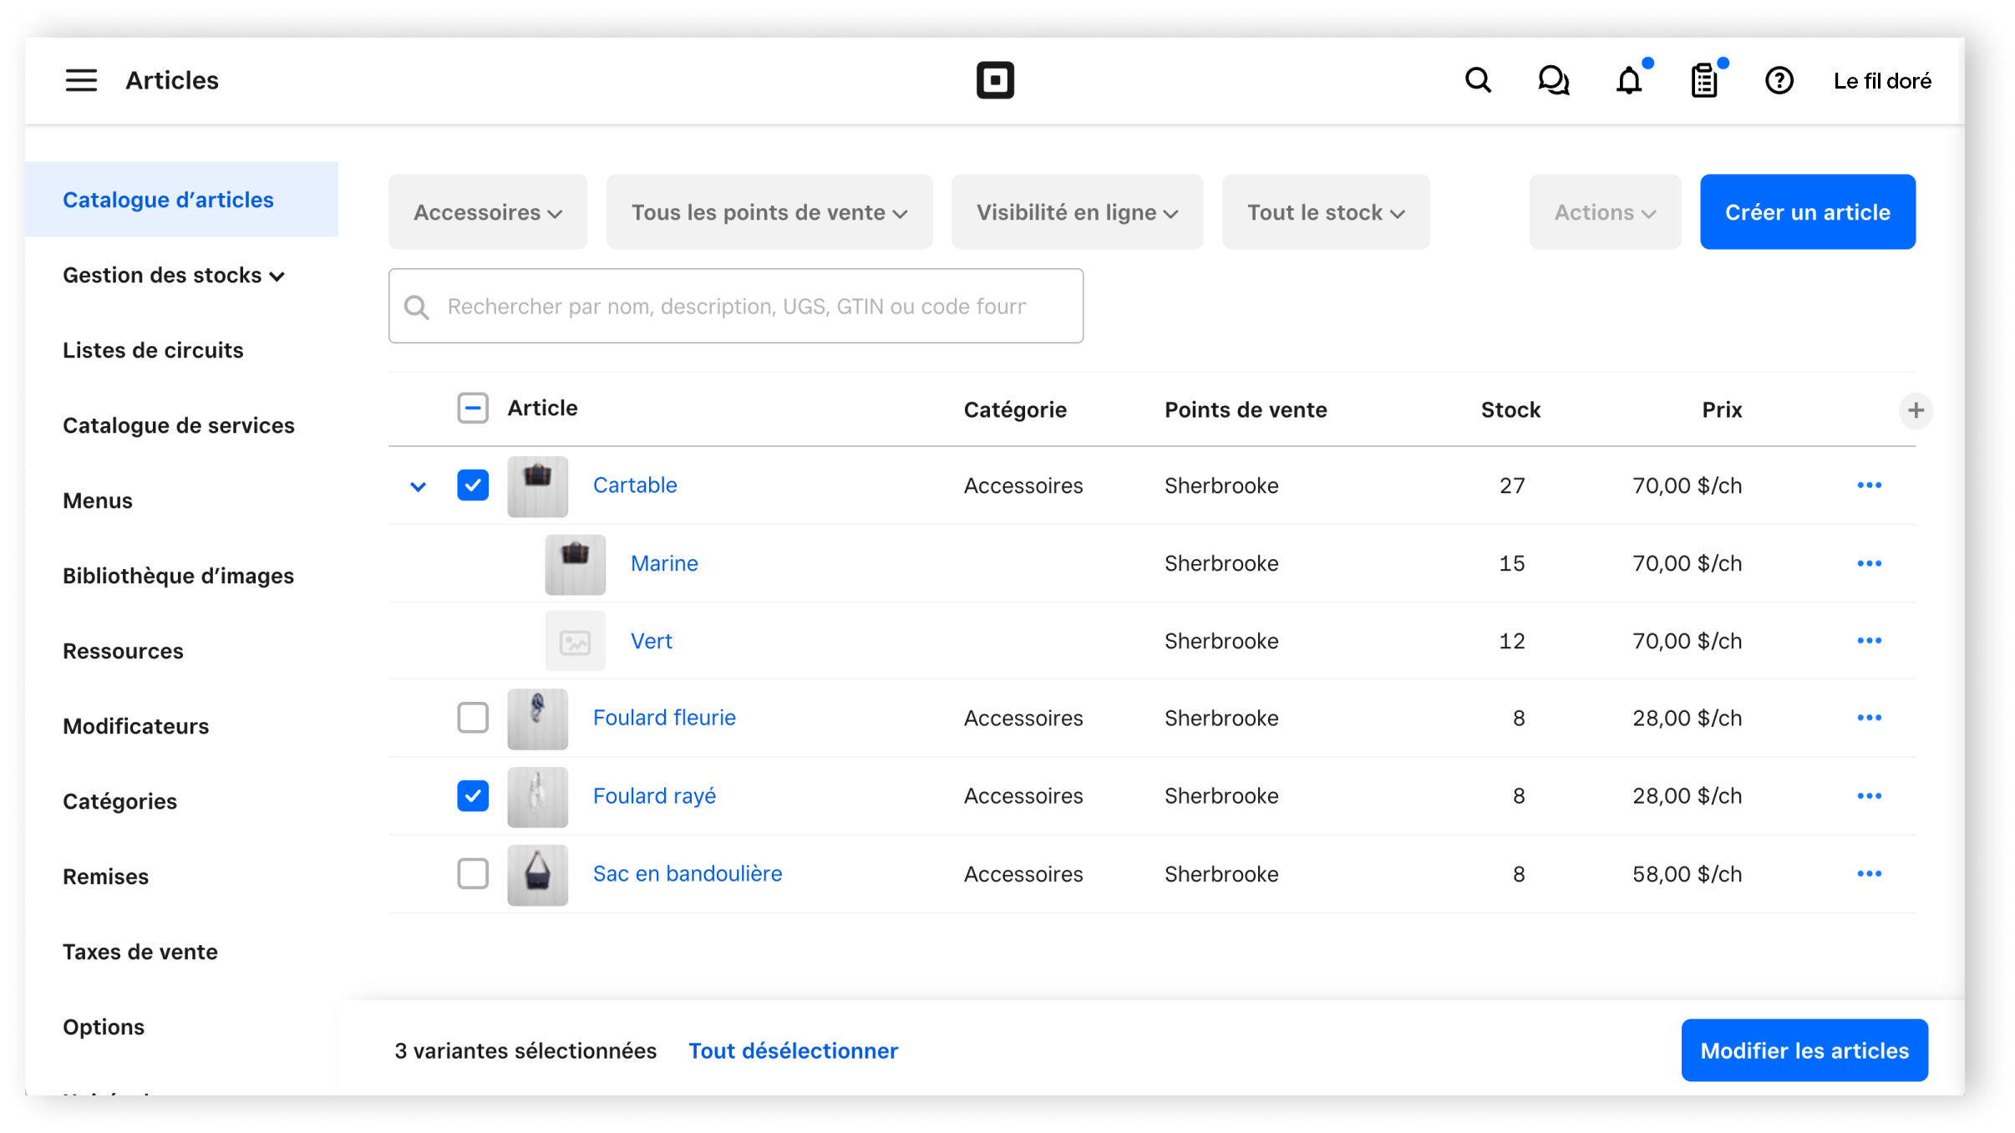Collapse the Cartable variants chevron

point(419,486)
